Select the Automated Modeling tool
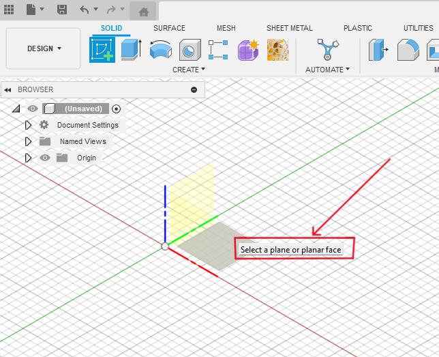Image resolution: width=439 pixels, height=357 pixels. pos(328,50)
